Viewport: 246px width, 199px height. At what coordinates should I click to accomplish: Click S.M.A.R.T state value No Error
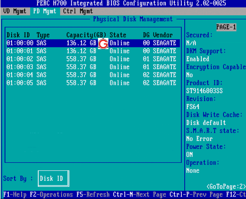tap(199, 139)
